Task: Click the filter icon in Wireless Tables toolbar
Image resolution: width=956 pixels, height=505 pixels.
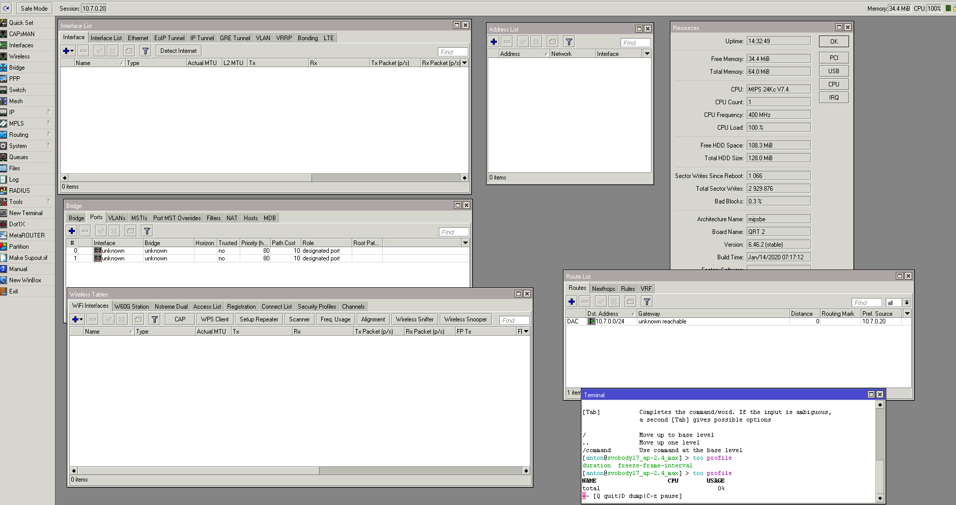Action: pos(155,319)
